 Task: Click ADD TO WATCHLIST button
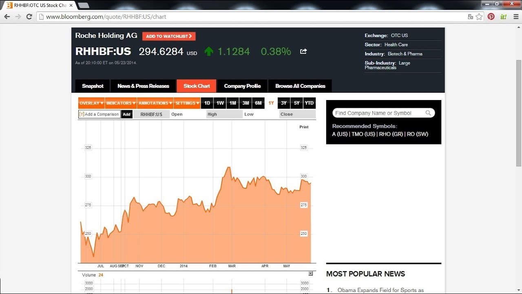click(x=169, y=36)
